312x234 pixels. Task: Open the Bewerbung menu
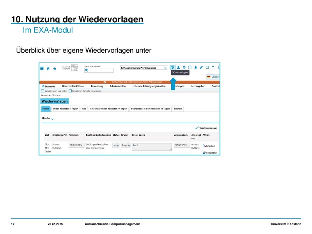click(x=97, y=86)
